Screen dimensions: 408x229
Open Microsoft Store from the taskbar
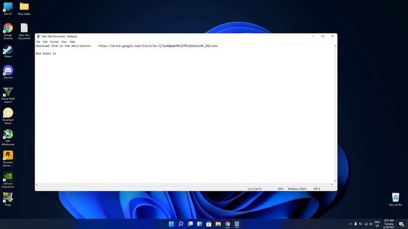pos(208,224)
